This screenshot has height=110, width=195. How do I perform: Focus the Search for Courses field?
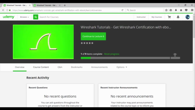(86, 17)
